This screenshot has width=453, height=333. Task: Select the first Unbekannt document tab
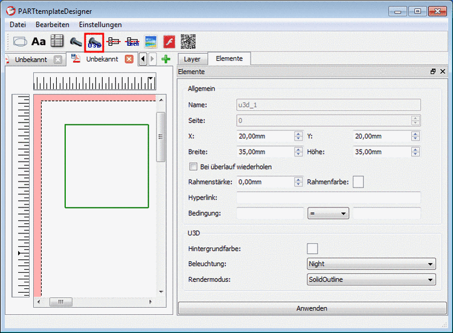pos(31,60)
